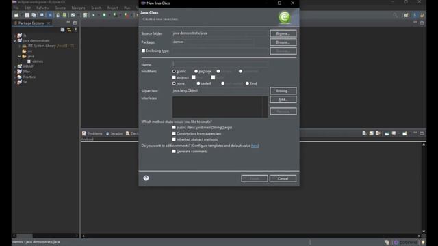Check Constructors from superclass option

click(174, 133)
